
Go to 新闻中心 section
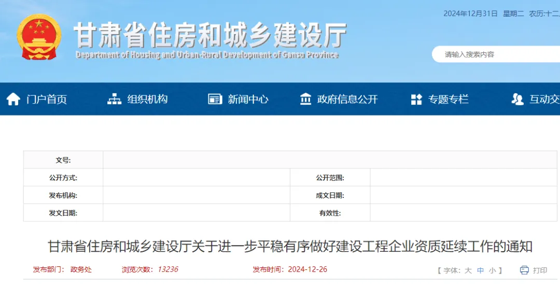coord(248,99)
